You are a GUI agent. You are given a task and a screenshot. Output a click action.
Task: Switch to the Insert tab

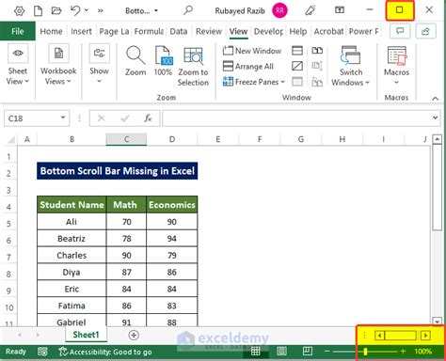tap(81, 31)
